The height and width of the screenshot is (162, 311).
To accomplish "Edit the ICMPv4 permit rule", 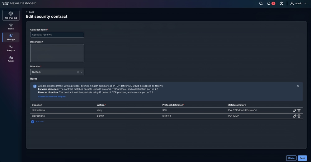I will pyautogui.click(x=295, y=116).
